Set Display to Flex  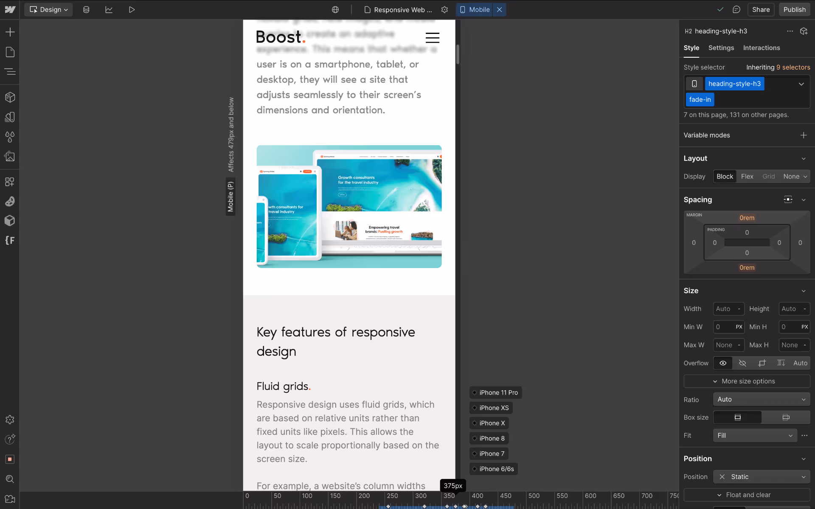pos(747,176)
